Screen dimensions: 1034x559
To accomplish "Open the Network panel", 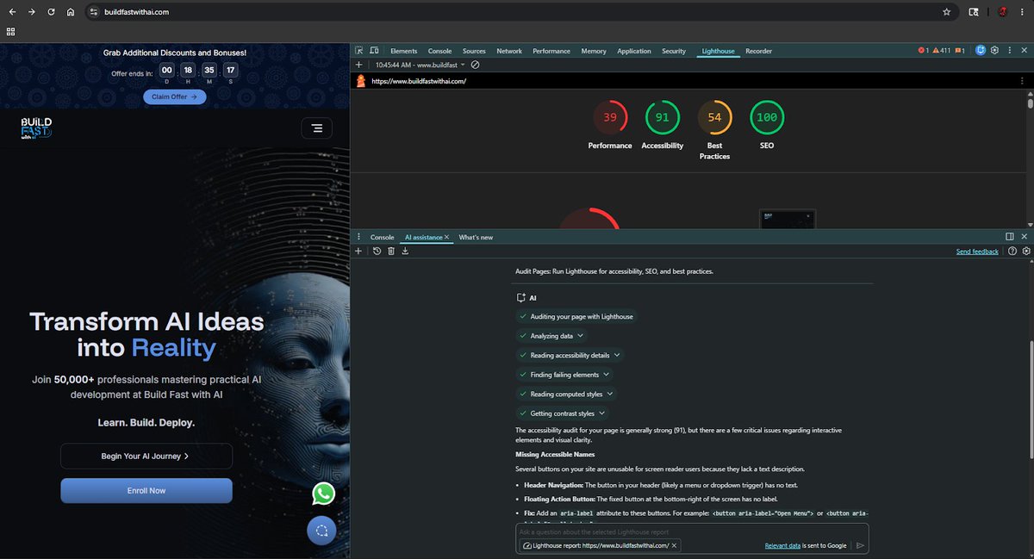I will [509, 51].
